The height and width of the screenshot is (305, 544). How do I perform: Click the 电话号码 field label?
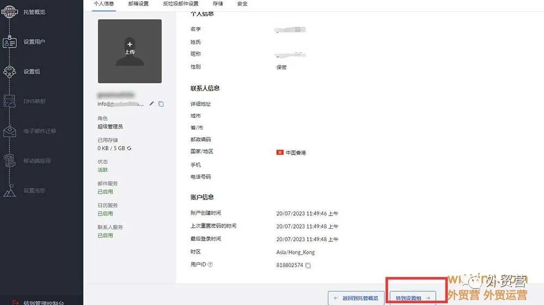pyautogui.click(x=201, y=177)
